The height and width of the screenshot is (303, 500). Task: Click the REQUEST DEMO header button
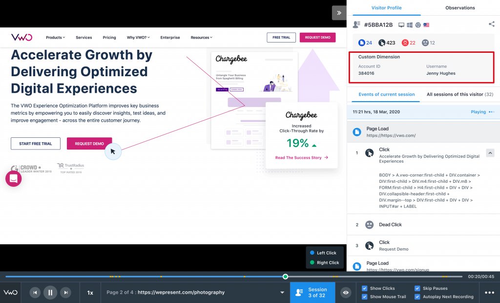point(317,37)
